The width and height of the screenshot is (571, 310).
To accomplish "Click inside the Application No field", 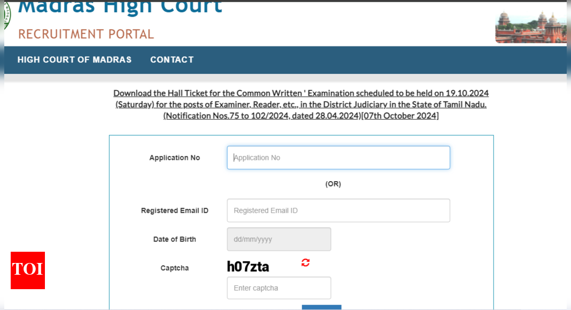I will click(338, 157).
